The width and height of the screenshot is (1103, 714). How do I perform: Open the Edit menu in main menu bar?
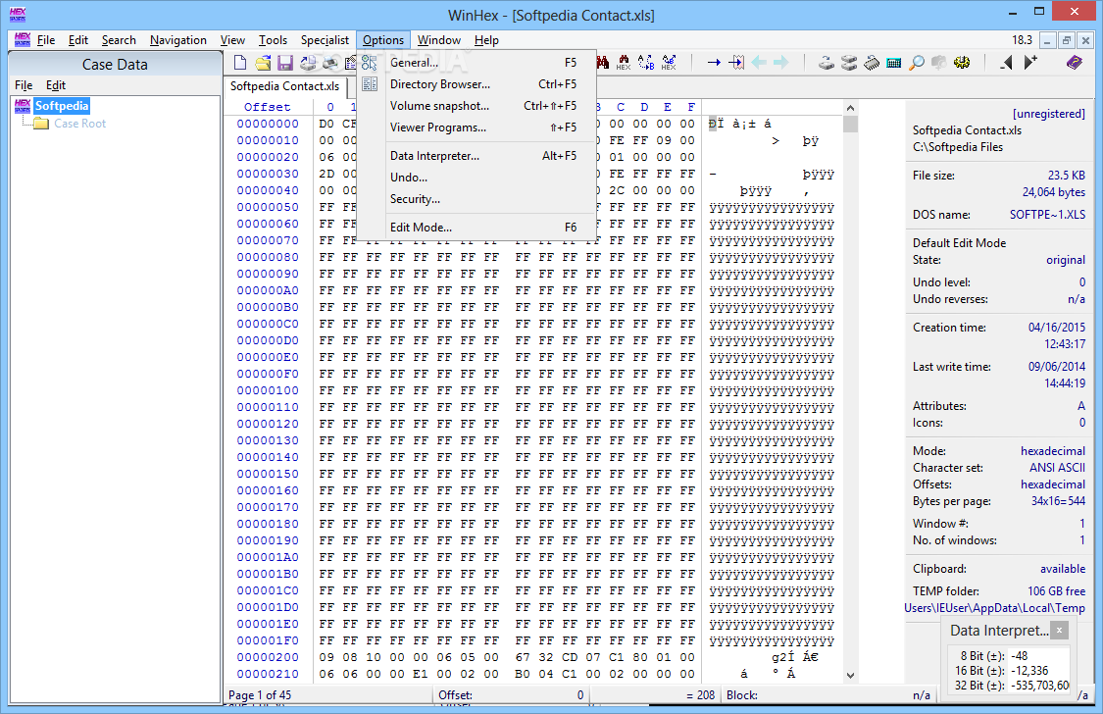coord(78,40)
